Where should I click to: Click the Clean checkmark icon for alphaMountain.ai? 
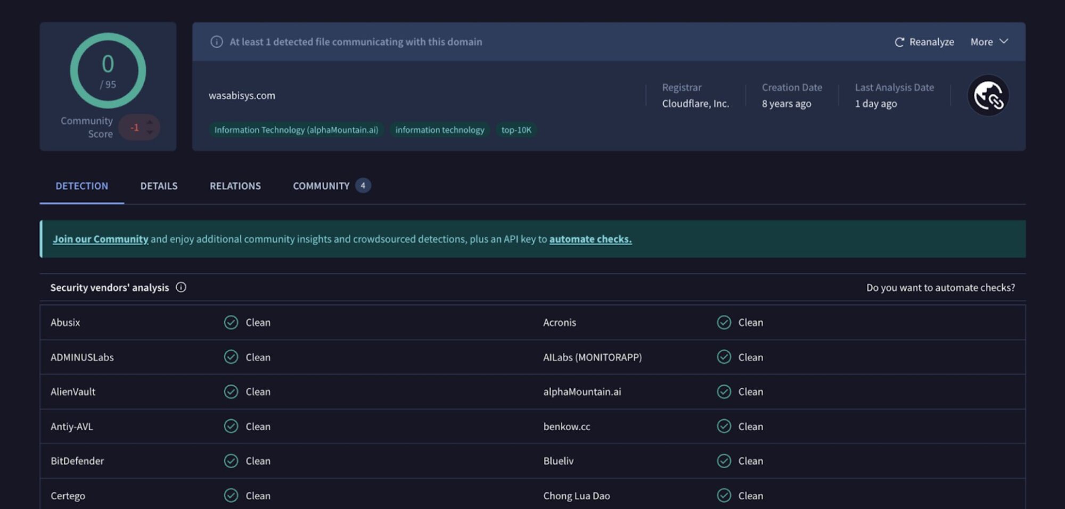pos(724,391)
